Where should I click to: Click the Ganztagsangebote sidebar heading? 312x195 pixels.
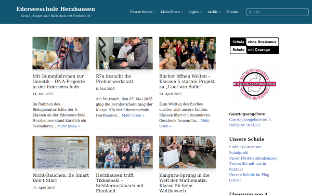pyautogui.click(x=247, y=114)
